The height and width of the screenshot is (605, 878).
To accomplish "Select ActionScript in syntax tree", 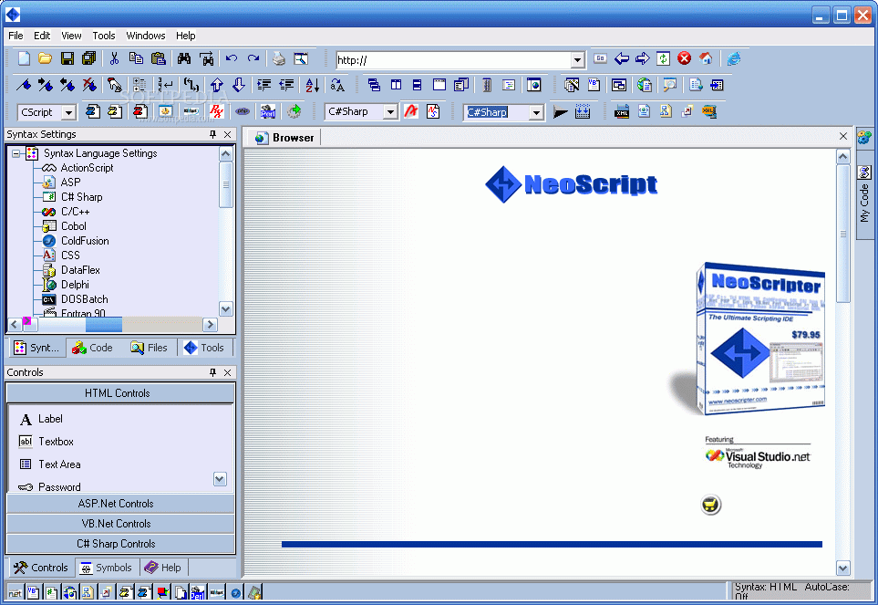I will (87, 168).
